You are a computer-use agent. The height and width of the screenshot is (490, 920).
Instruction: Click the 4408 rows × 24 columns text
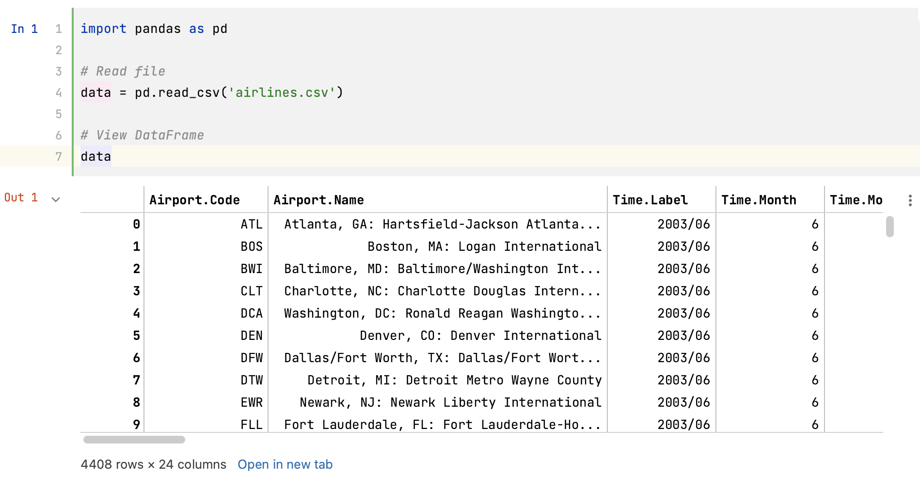point(153,464)
